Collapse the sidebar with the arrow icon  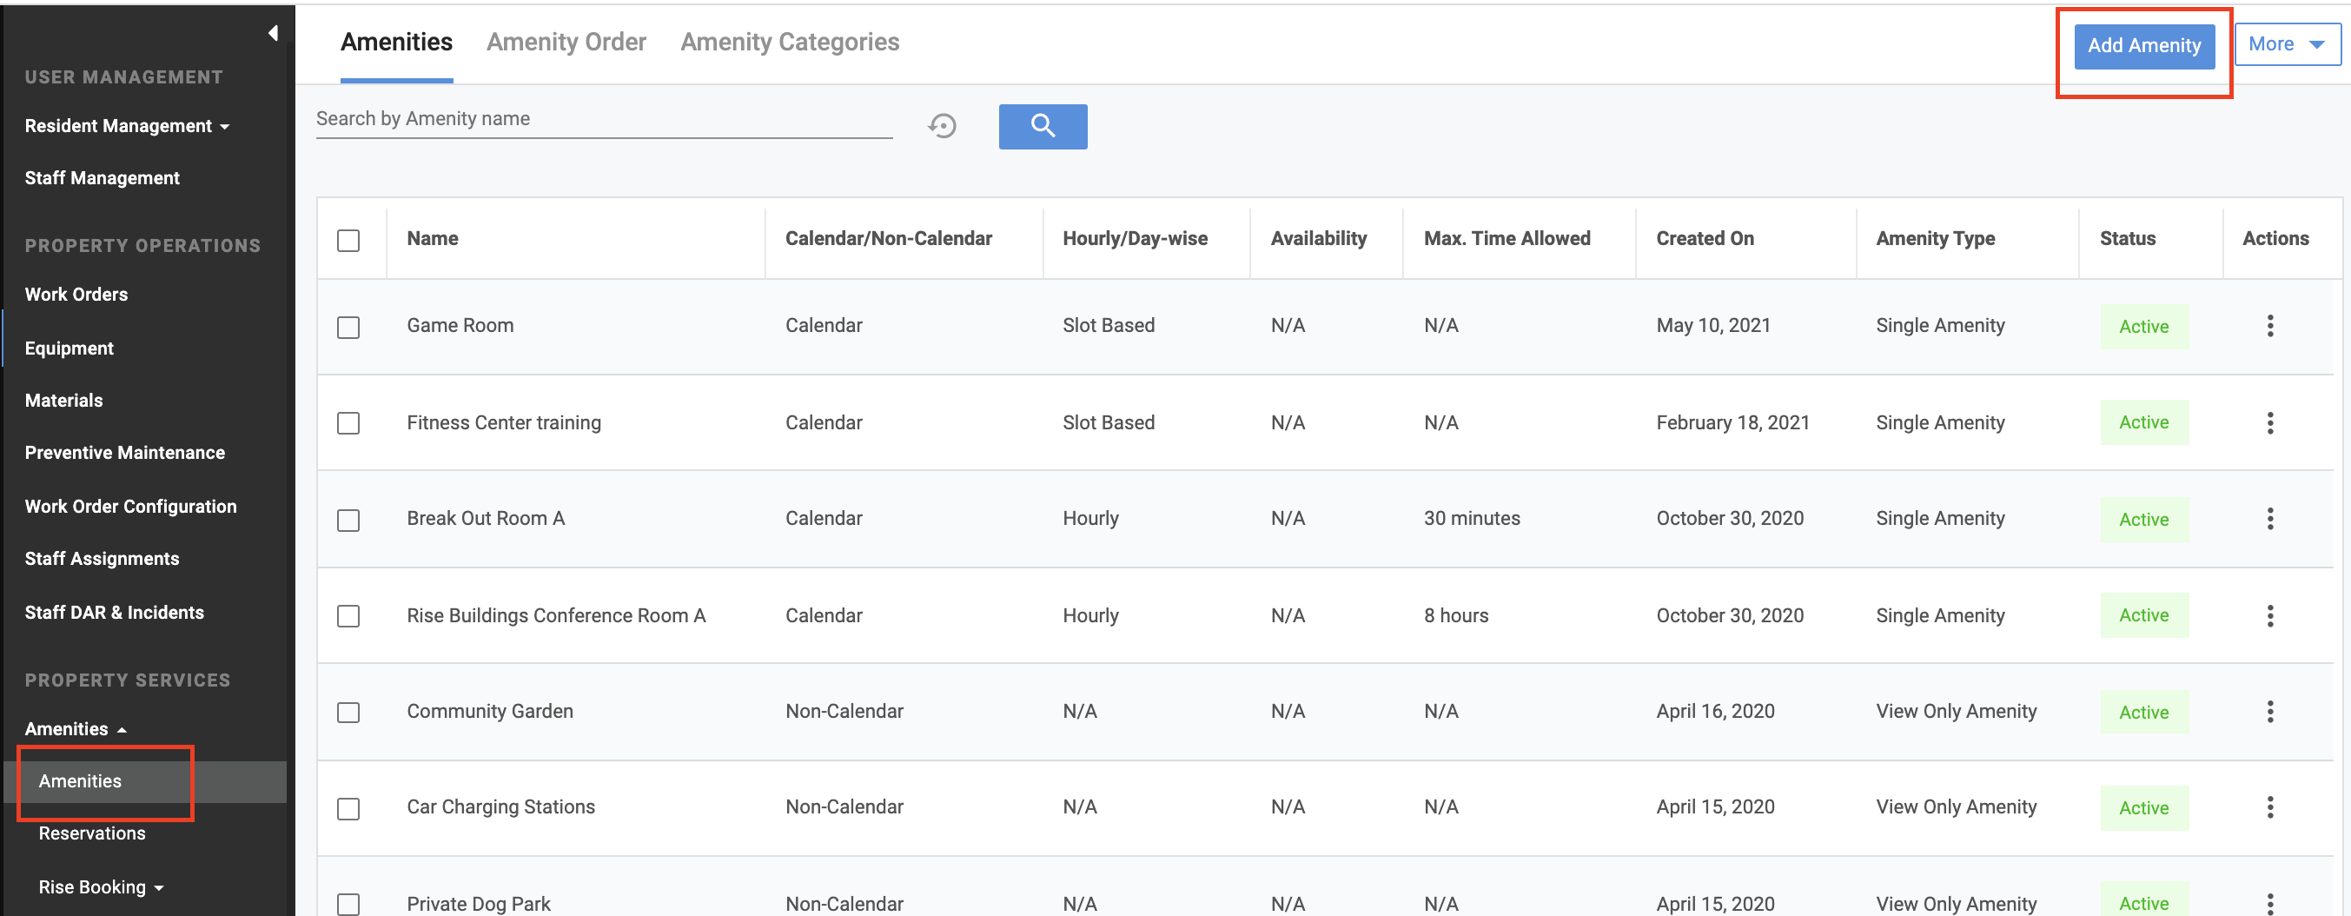click(273, 34)
